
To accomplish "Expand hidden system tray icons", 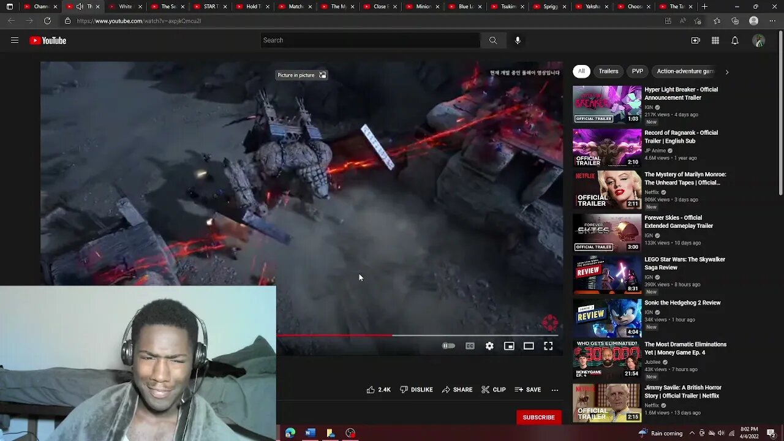I will [x=692, y=433].
